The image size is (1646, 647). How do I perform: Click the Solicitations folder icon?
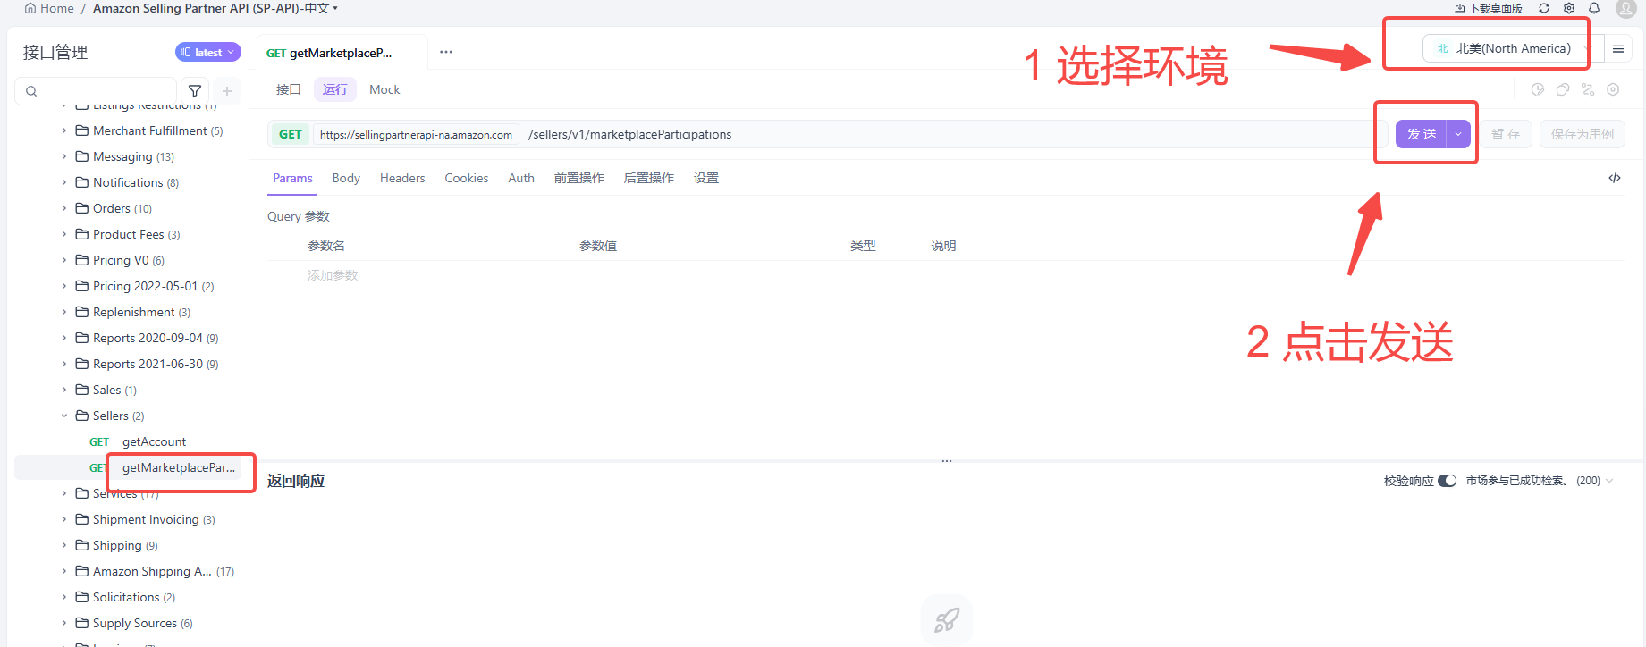tap(82, 597)
